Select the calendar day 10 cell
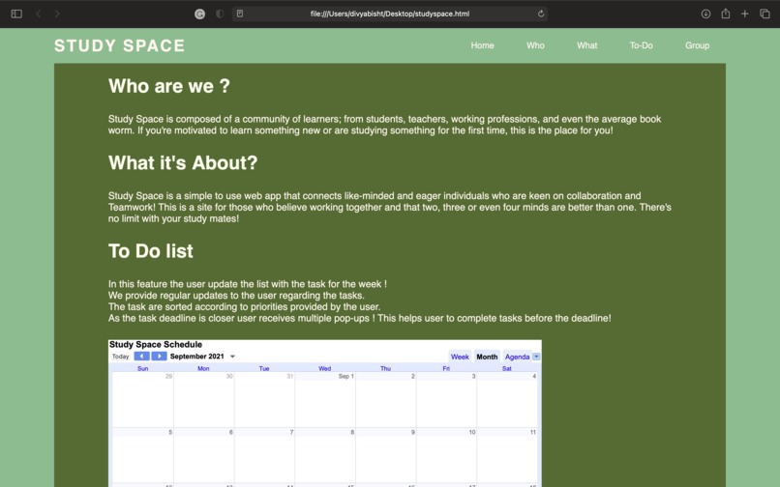Image resolution: width=780 pixels, height=487 pixels. (446, 456)
